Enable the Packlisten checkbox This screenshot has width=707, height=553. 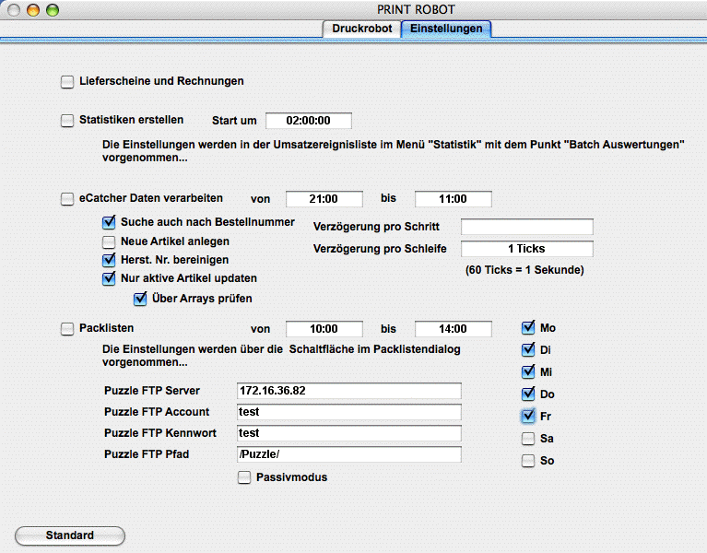[67, 328]
